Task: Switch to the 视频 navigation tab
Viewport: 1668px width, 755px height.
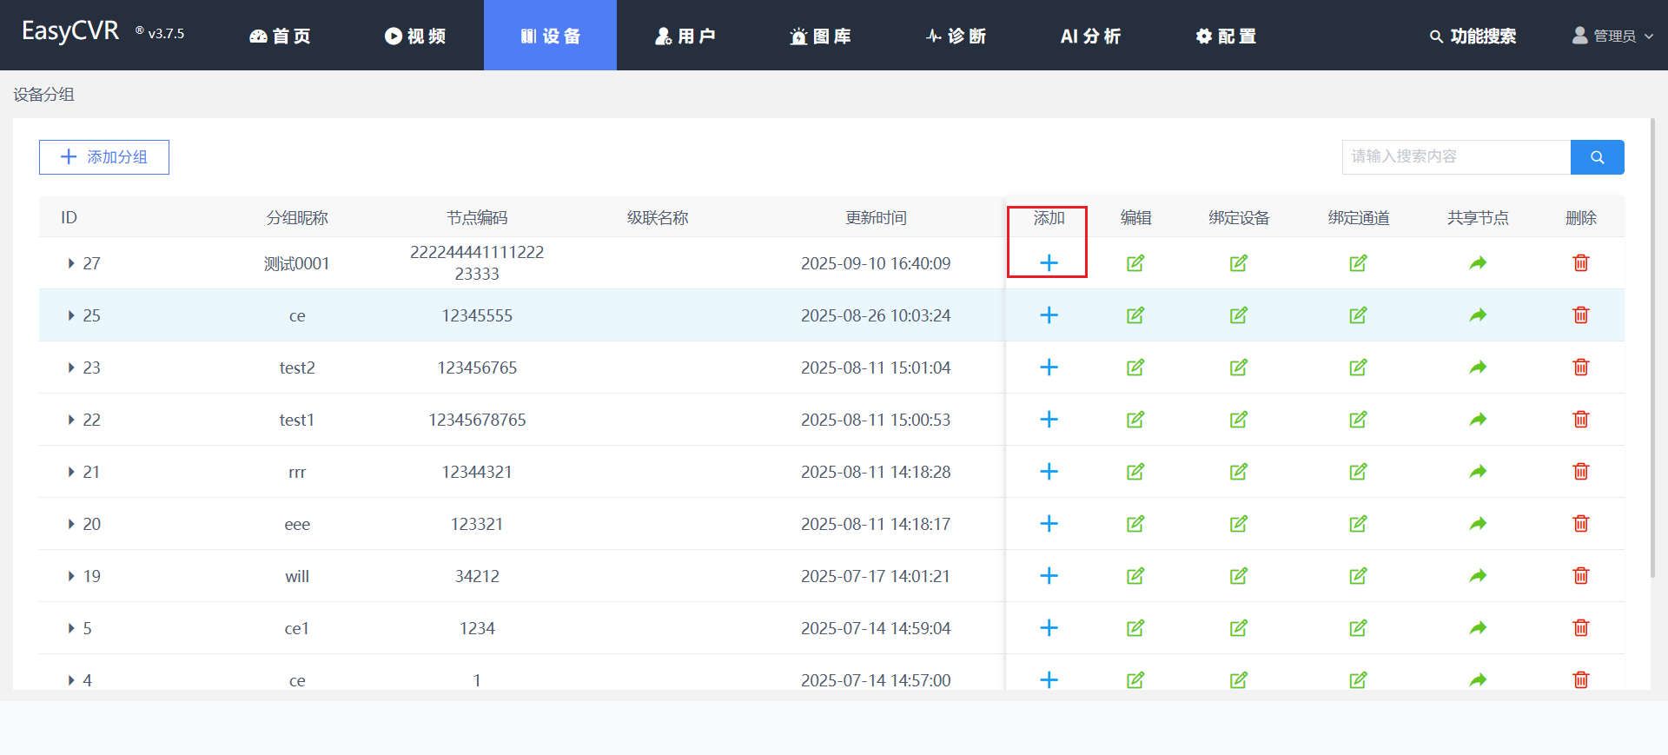Action: tap(415, 36)
